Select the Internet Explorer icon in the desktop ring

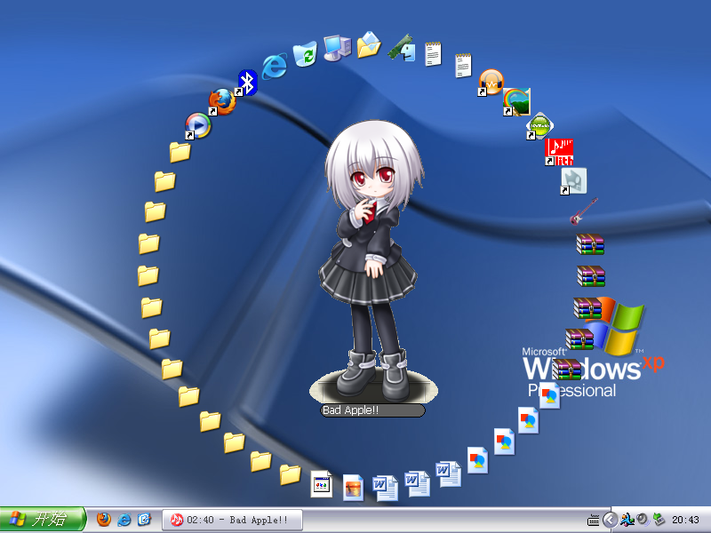coord(275,66)
